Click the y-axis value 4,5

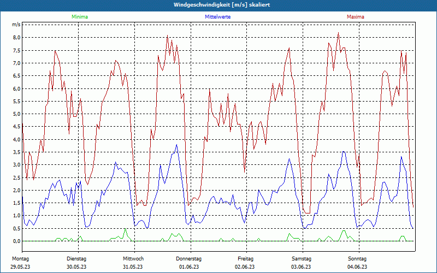pos(16,127)
